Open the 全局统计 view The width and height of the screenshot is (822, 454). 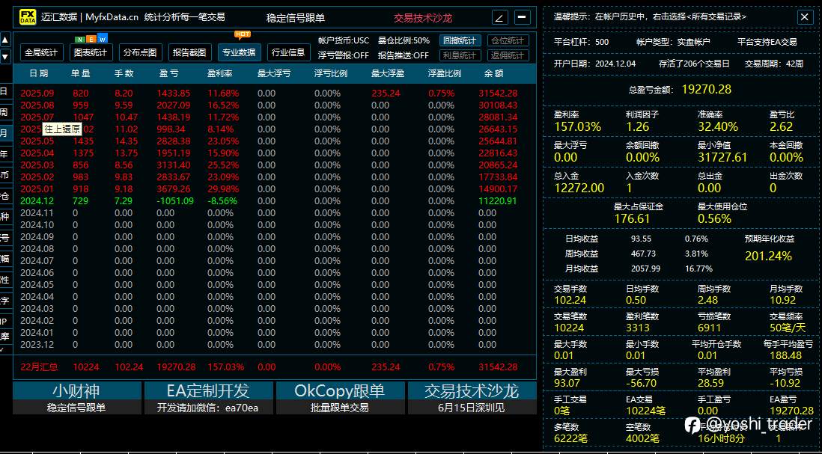tap(42, 52)
